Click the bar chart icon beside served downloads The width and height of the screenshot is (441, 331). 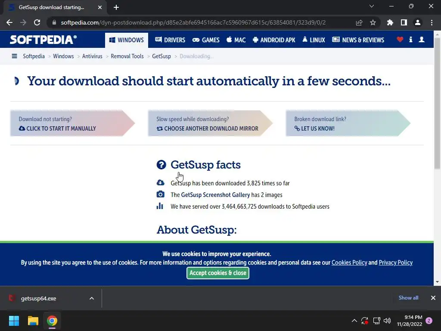pos(160,206)
